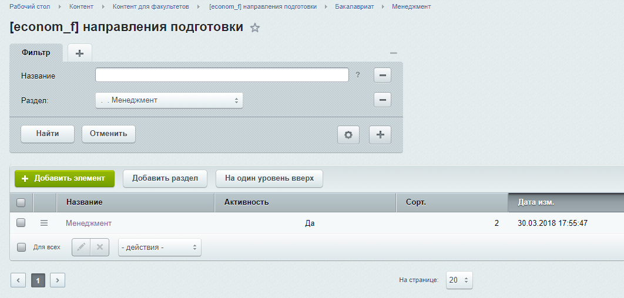Enable the Для всех checkbox

(x=21, y=248)
